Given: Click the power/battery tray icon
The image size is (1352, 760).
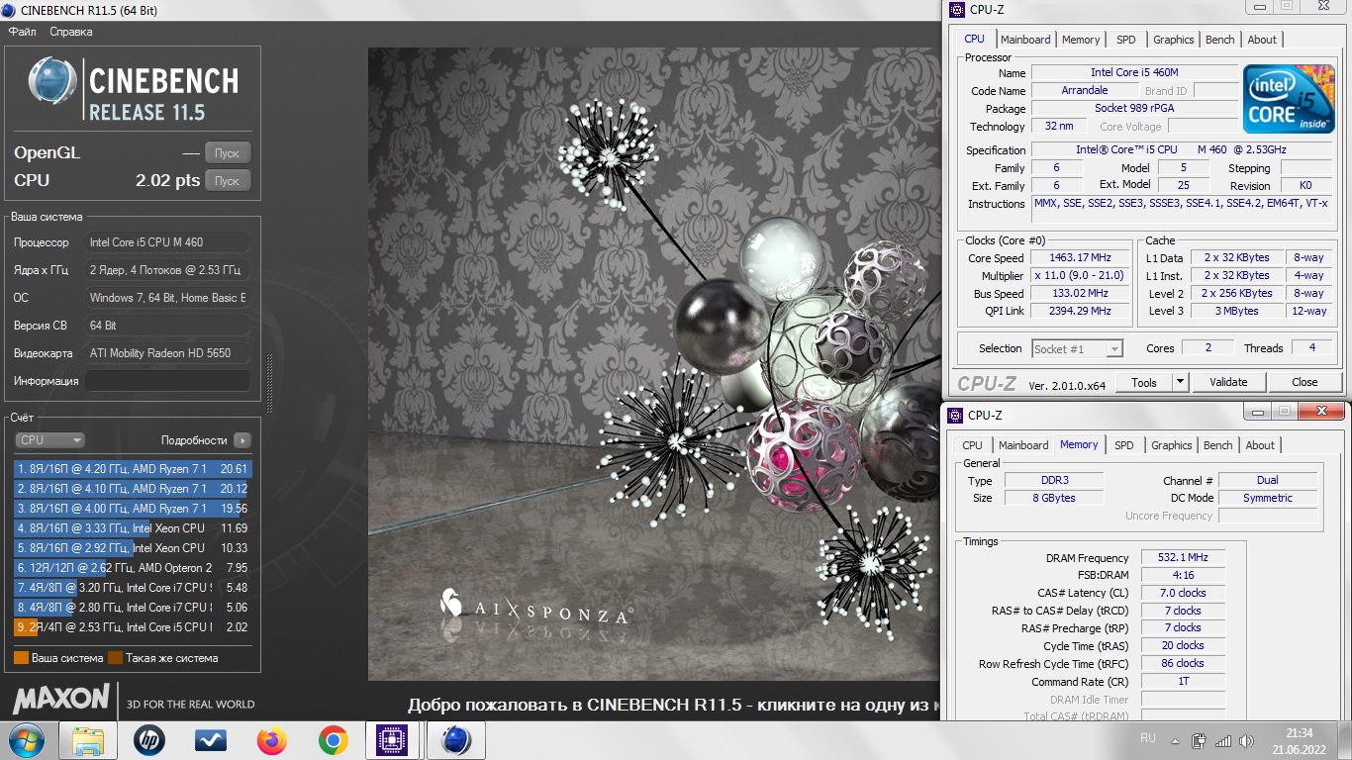Looking at the screenshot, I should (1199, 740).
